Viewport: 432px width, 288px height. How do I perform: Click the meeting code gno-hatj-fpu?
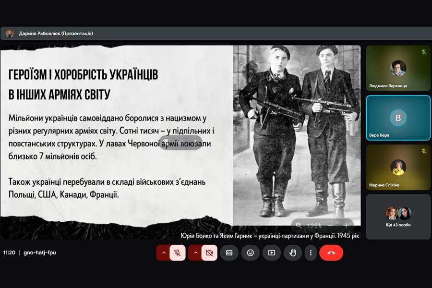coord(40,252)
